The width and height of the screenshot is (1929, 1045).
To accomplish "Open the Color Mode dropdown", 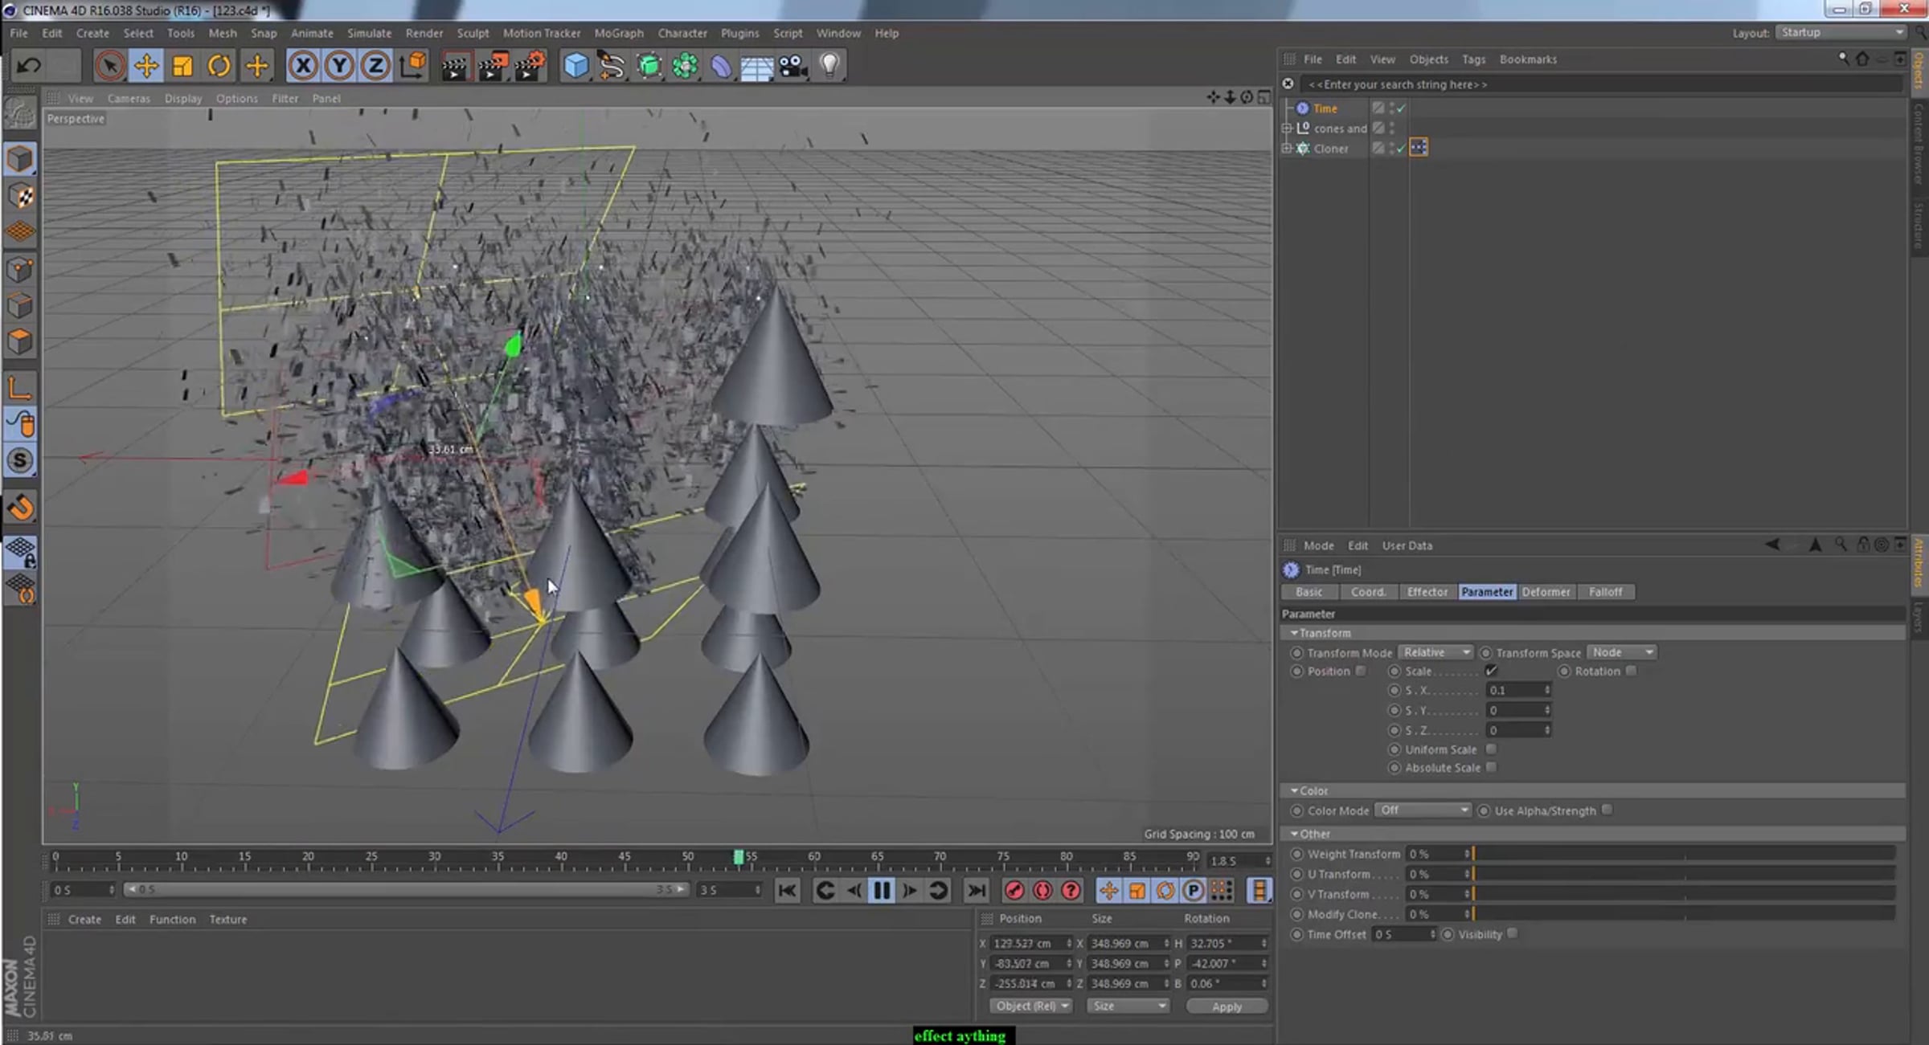I will tap(1423, 810).
